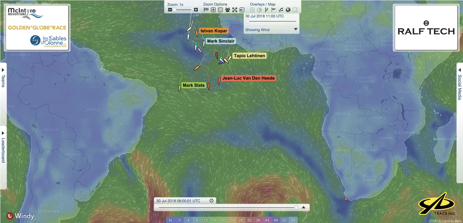Toggle the day/night shading overlay
463x223 pixels.
(259, 10)
